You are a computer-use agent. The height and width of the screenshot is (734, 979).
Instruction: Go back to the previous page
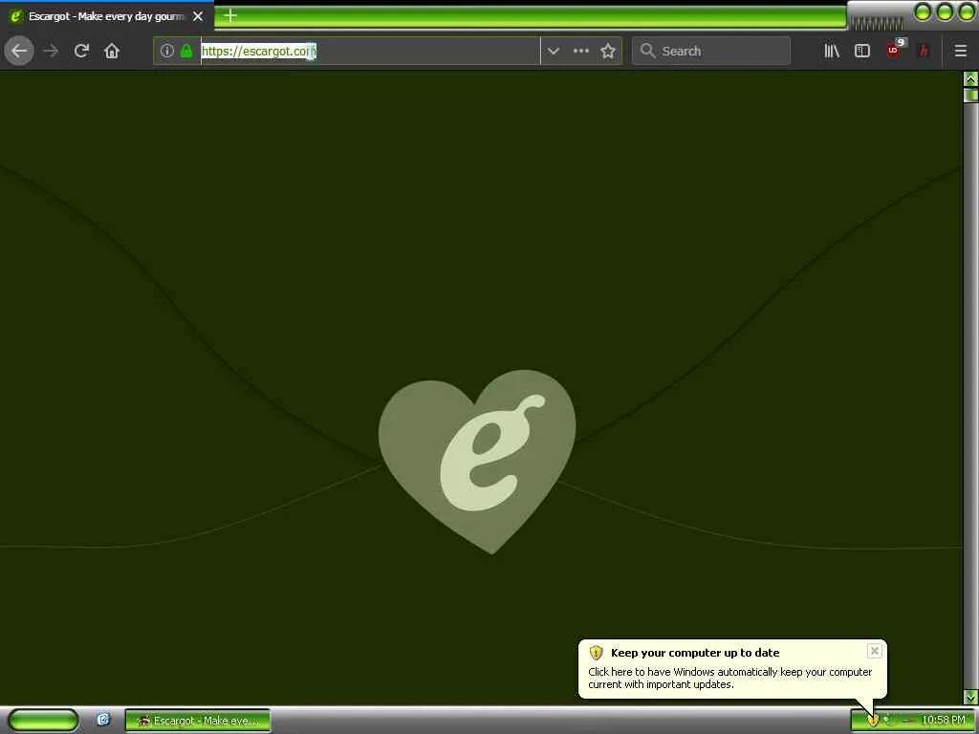tap(19, 51)
